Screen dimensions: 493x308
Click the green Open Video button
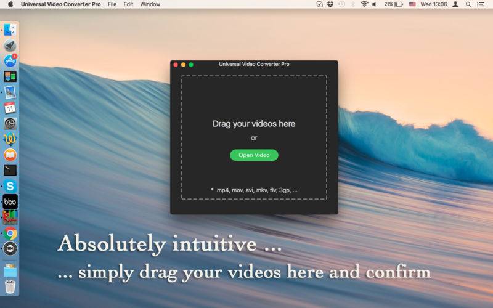coord(254,155)
